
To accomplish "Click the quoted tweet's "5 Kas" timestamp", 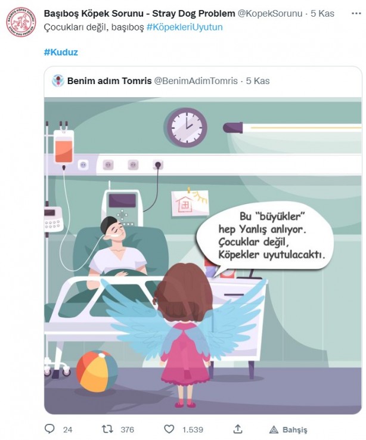I will point(258,80).
